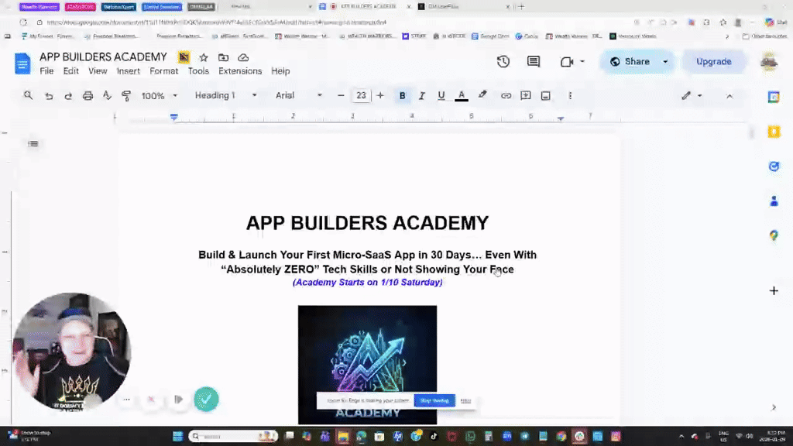Click the Windows taskbar search box
793x446 pixels.
[233, 437]
